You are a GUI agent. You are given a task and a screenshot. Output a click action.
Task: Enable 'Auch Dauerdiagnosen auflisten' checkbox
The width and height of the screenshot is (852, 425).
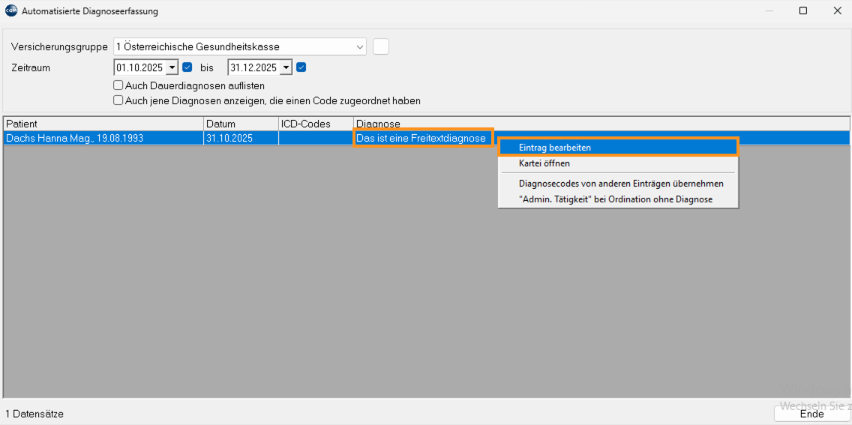[118, 85]
